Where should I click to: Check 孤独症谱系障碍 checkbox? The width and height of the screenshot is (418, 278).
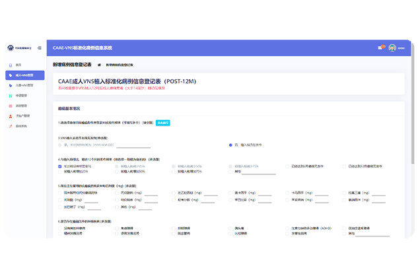click(x=344, y=228)
